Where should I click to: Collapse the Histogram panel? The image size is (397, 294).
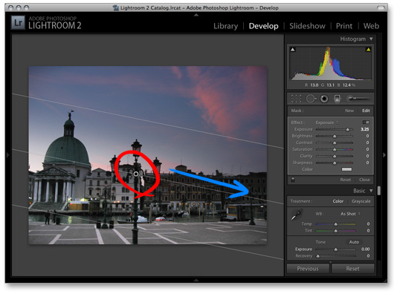tap(371, 39)
